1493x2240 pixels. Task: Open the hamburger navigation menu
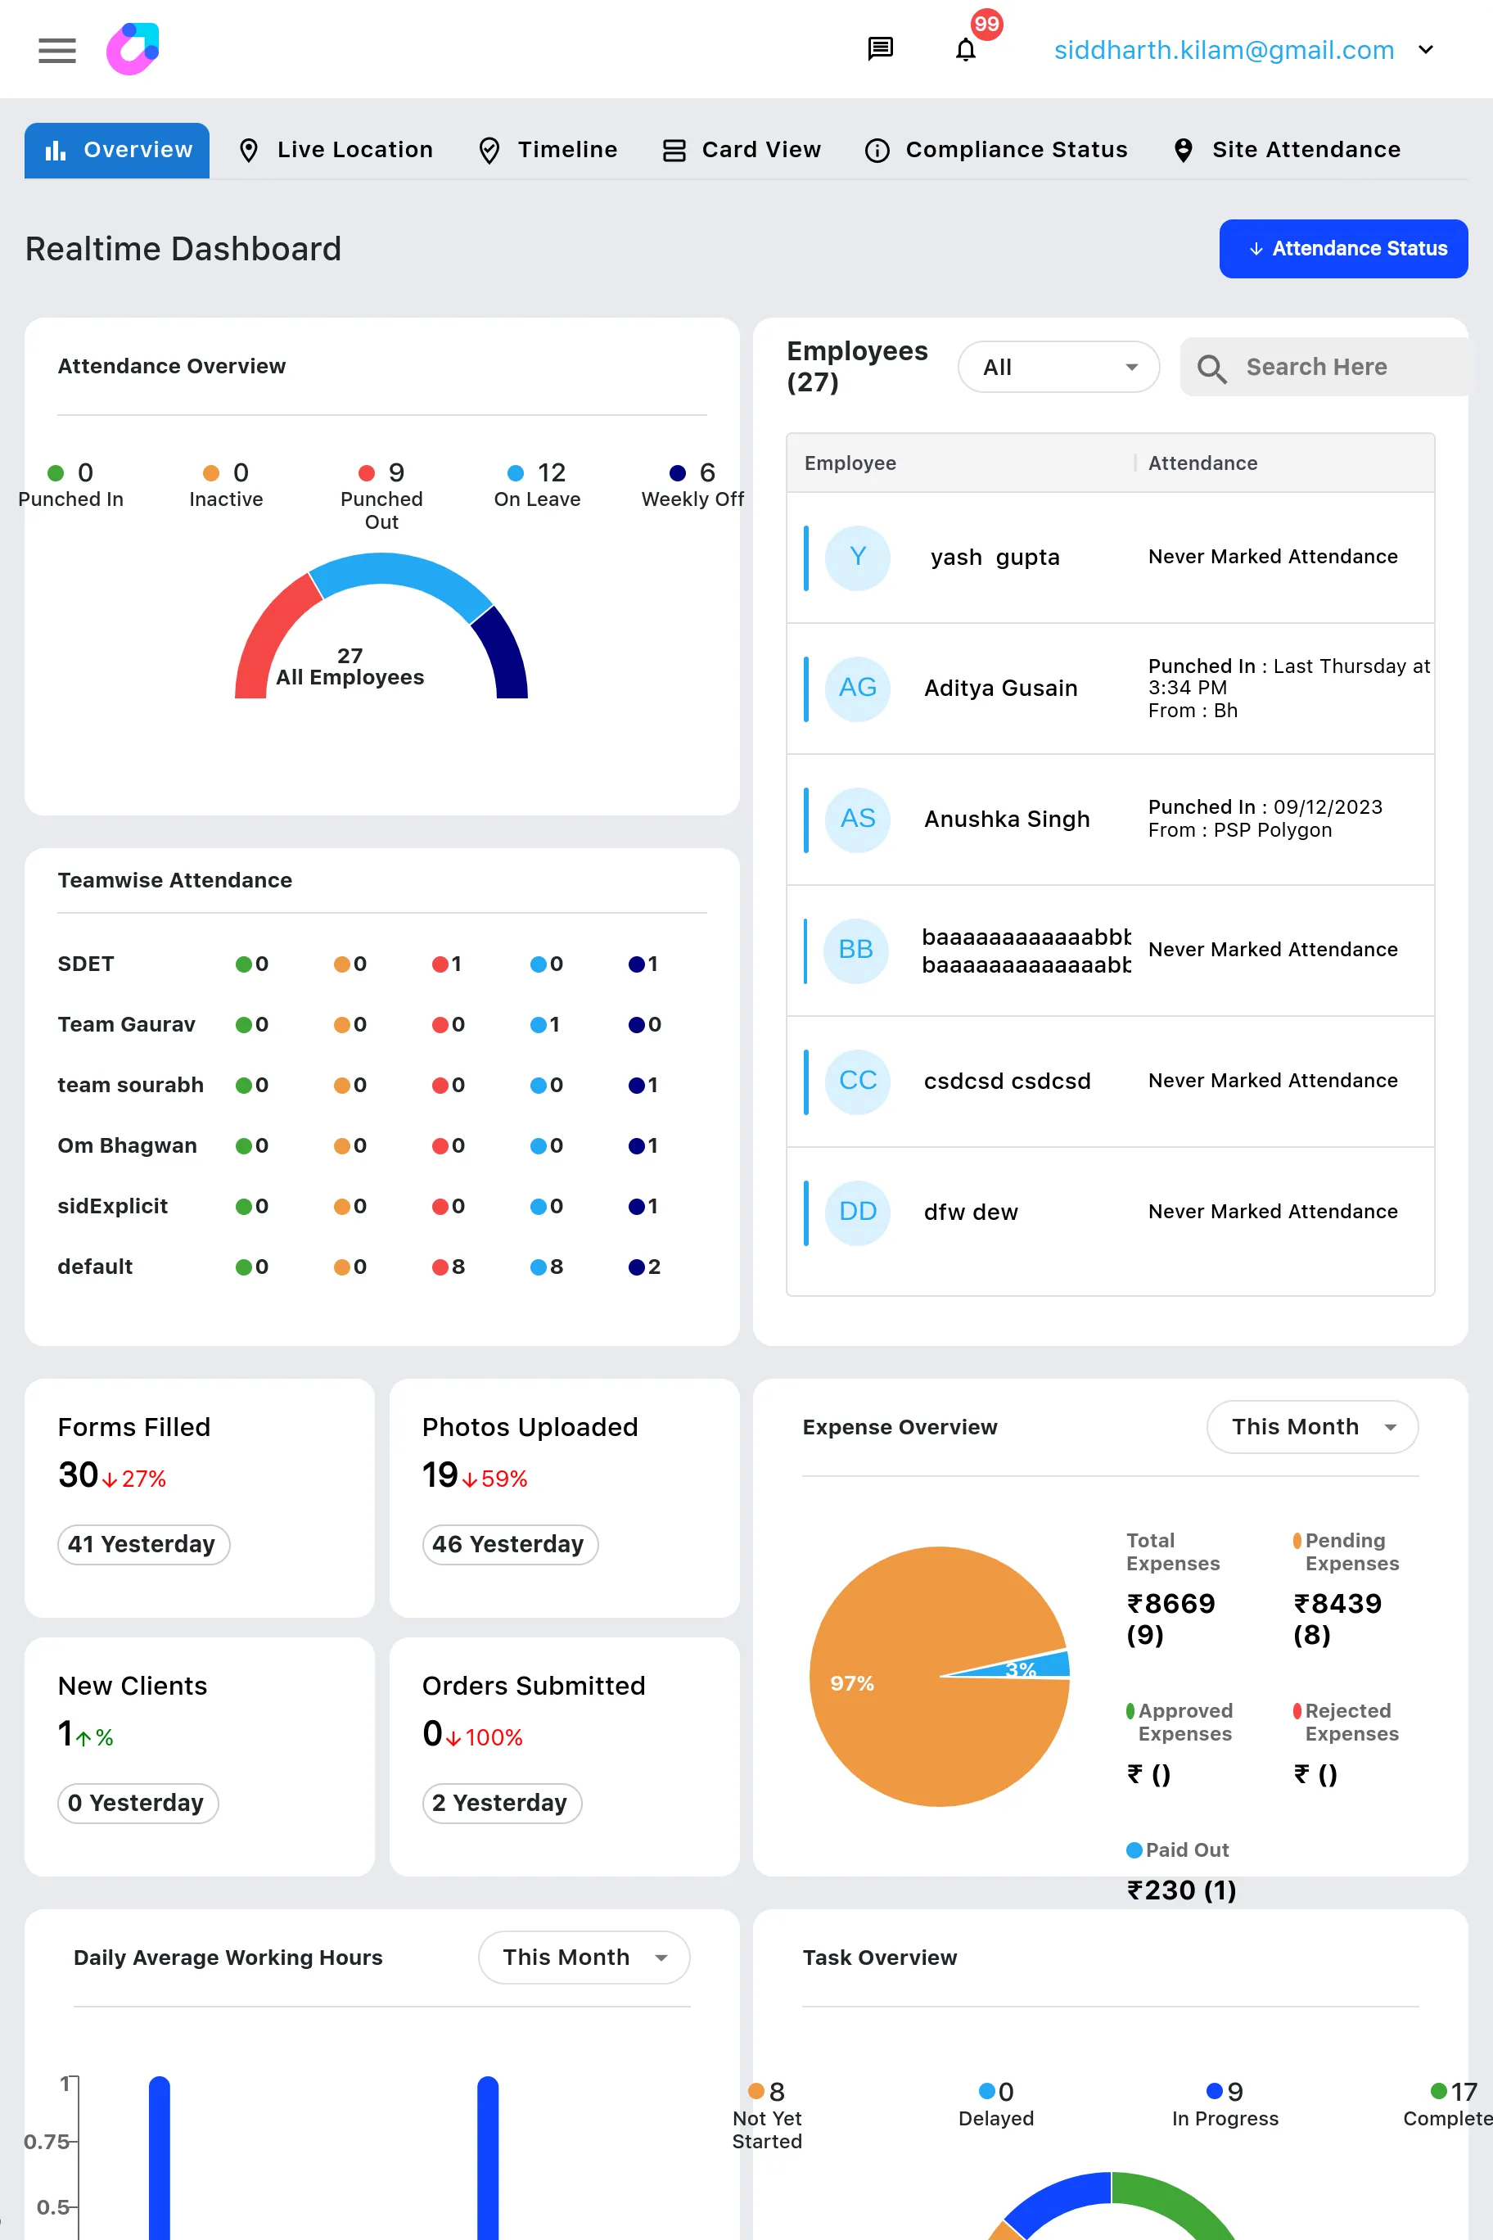pos(57,49)
